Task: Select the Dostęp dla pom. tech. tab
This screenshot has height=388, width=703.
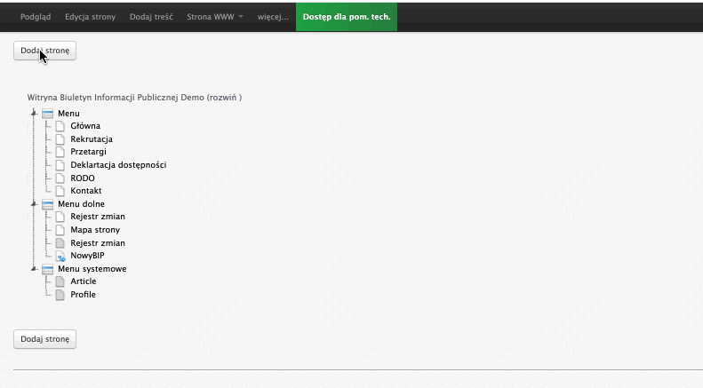Action: [x=347, y=17]
